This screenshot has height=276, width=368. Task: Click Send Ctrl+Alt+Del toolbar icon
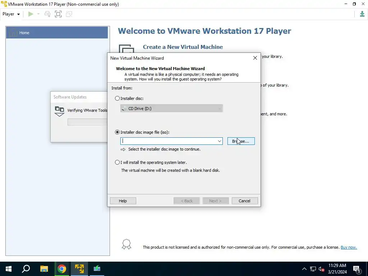point(47,14)
